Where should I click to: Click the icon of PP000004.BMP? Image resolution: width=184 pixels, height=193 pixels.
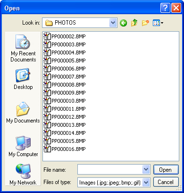[x=47, y=53]
